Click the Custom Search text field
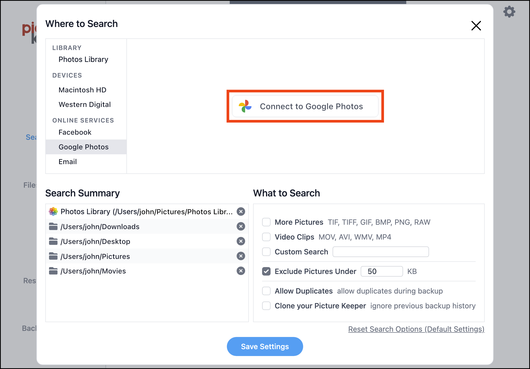Image resolution: width=530 pixels, height=369 pixels. (x=381, y=252)
